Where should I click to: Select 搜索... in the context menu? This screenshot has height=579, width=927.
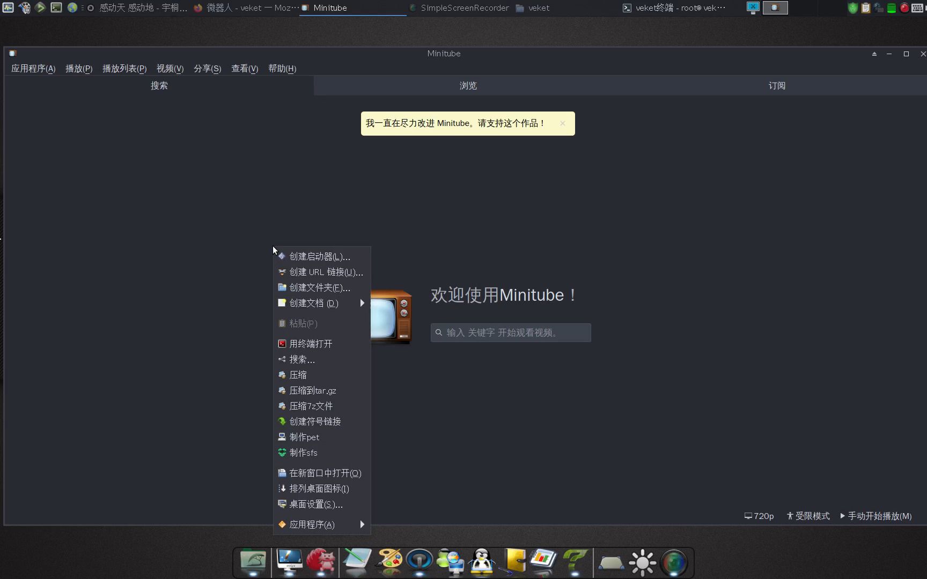tap(322, 359)
